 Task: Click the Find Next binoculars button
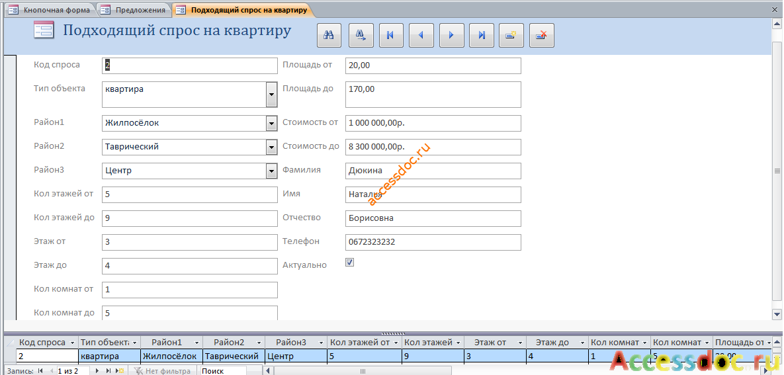click(x=361, y=36)
